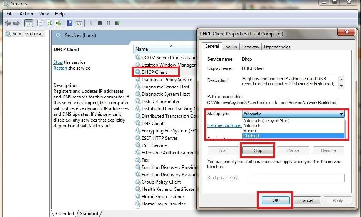Image resolution: width=361 pixels, height=217 pixels.
Task: Switch to the Standard view tab
Action: click(89, 213)
